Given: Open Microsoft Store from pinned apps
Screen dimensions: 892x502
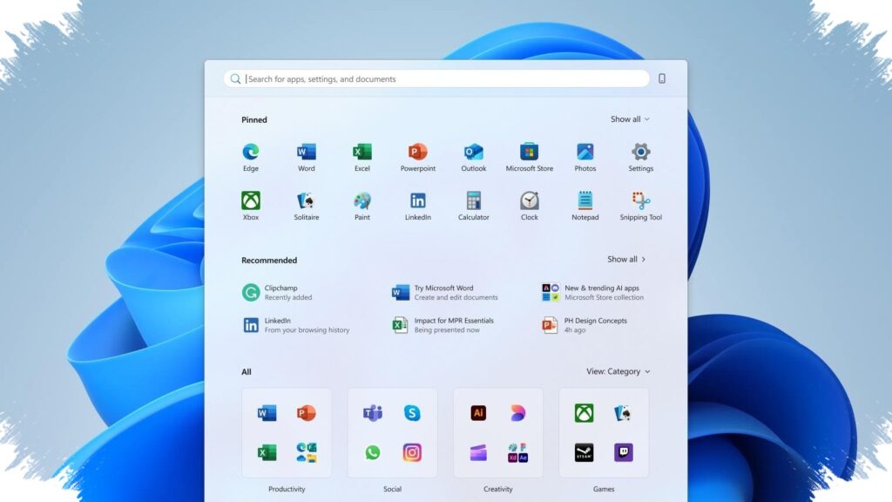Looking at the screenshot, I should [x=529, y=157].
